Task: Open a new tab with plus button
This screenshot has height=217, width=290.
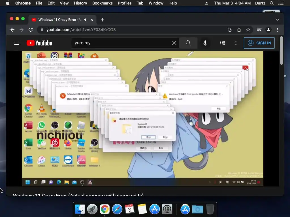Action: tap(103, 20)
